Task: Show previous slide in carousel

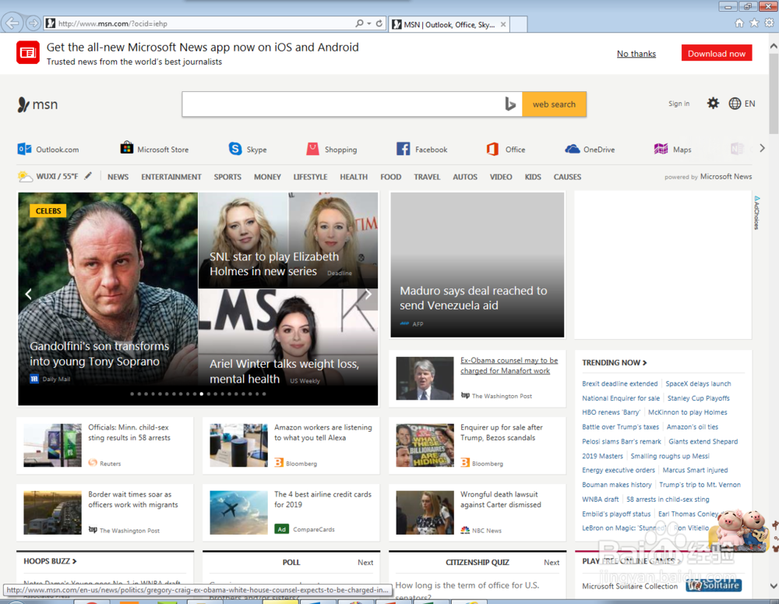Action: coord(28,295)
